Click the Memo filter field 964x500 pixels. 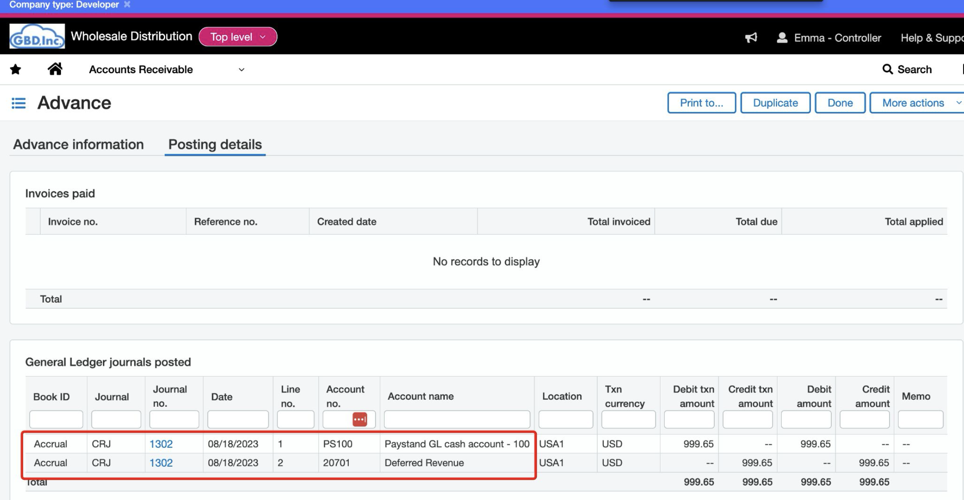coord(921,419)
